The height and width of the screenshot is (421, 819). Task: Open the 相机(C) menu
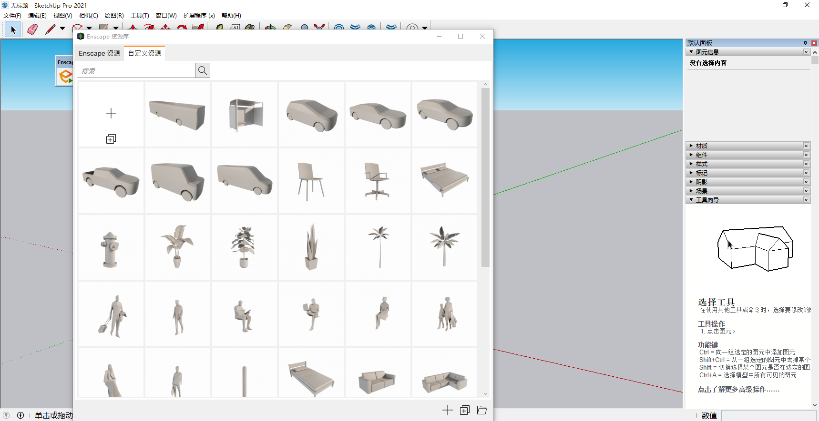88,16
